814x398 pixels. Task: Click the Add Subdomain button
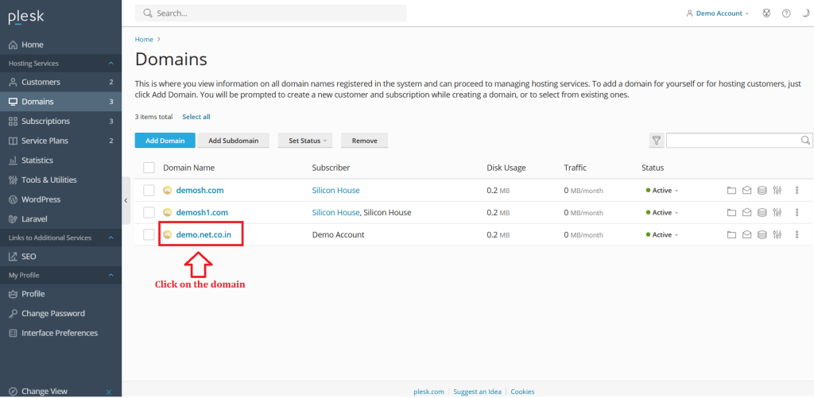[233, 141]
